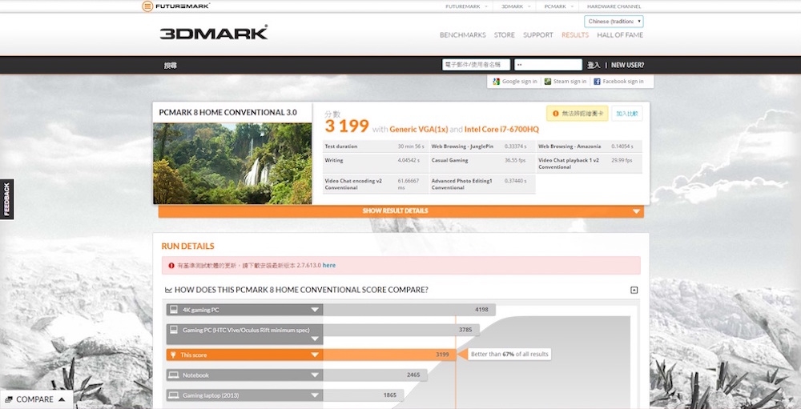
Task: Expand SHOW RESULT DETAILS bar
Action: click(401, 211)
